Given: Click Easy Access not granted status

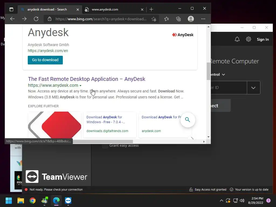Looking at the screenshot, I should coord(208,189).
